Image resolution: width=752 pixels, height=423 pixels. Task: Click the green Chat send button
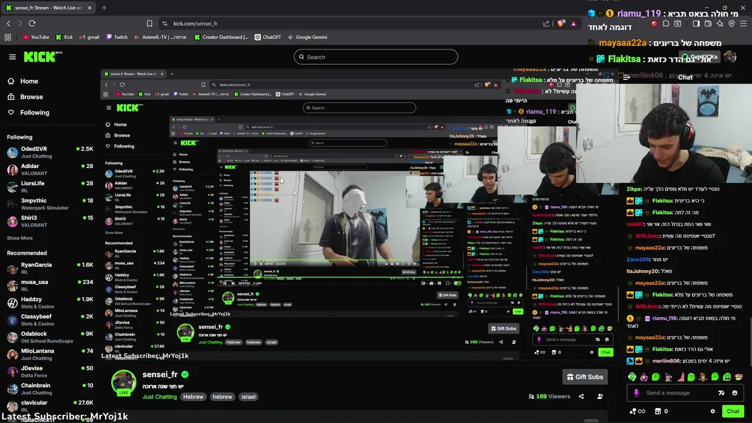733,411
